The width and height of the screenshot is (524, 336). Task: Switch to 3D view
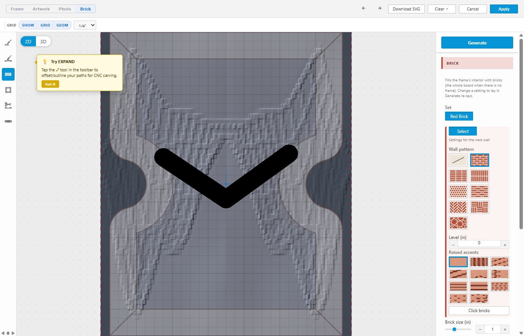43,41
